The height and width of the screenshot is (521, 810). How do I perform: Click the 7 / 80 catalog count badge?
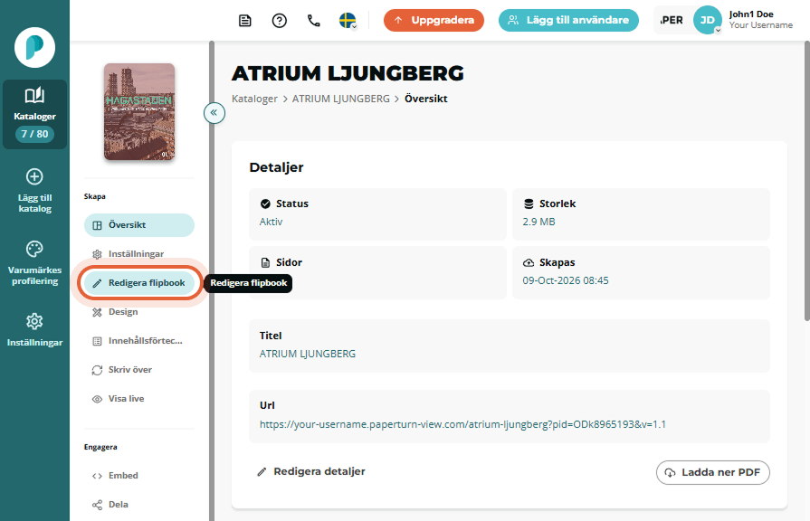(34, 134)
